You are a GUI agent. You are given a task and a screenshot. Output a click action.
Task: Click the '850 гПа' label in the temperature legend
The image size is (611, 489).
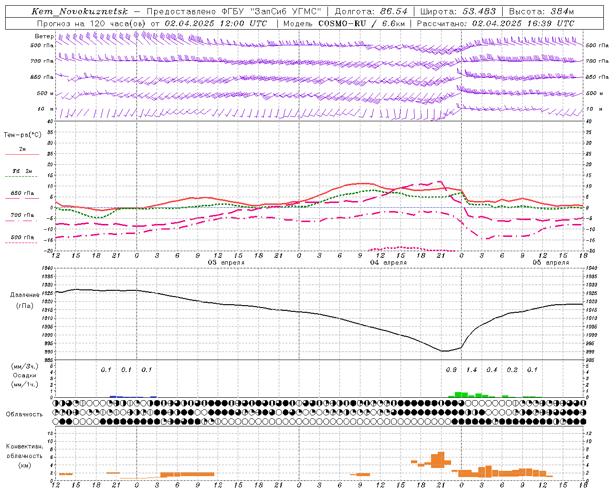(x=22, y=193)
